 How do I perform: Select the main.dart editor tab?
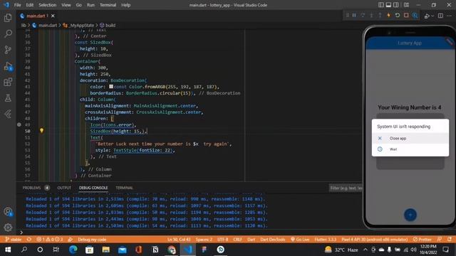pos(36,16)
